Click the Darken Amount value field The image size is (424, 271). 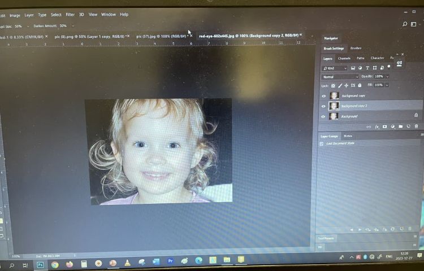pyautogui.click(x=63, y=26)
